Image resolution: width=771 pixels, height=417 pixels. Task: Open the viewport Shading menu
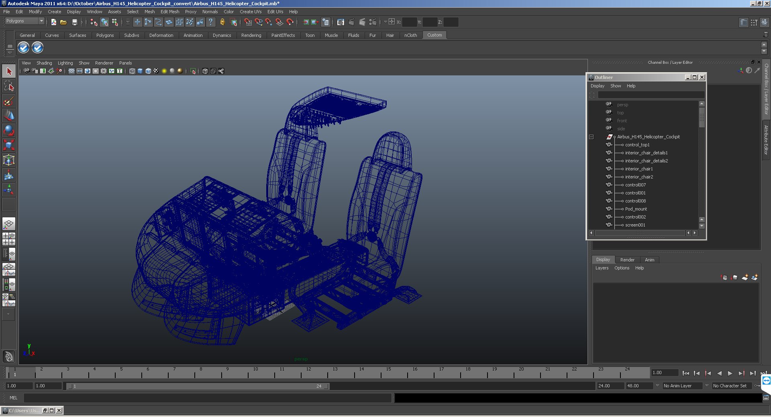[x=44, y=63]
